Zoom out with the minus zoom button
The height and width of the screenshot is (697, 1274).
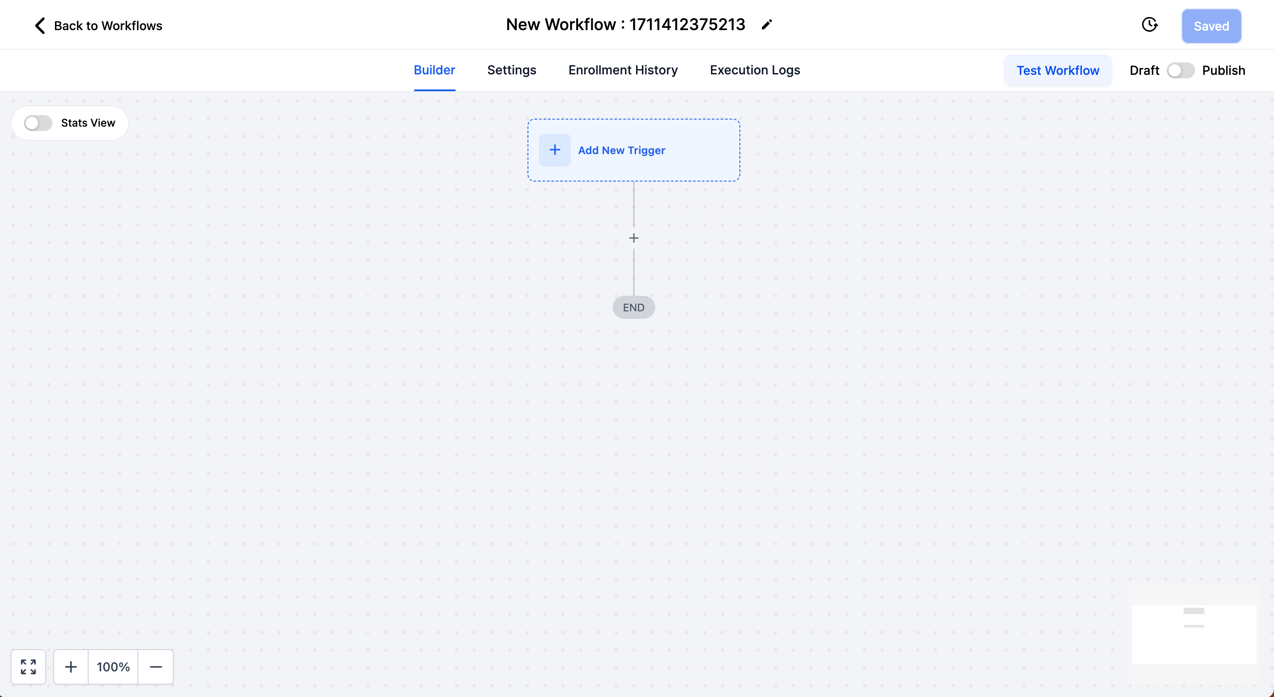pos(156,666)
